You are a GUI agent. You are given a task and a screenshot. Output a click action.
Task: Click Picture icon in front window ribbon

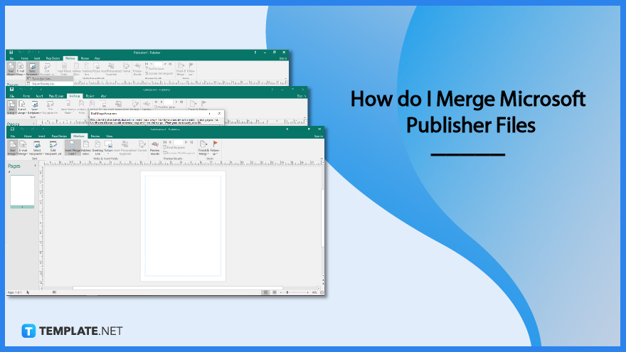tap(108, 147)
